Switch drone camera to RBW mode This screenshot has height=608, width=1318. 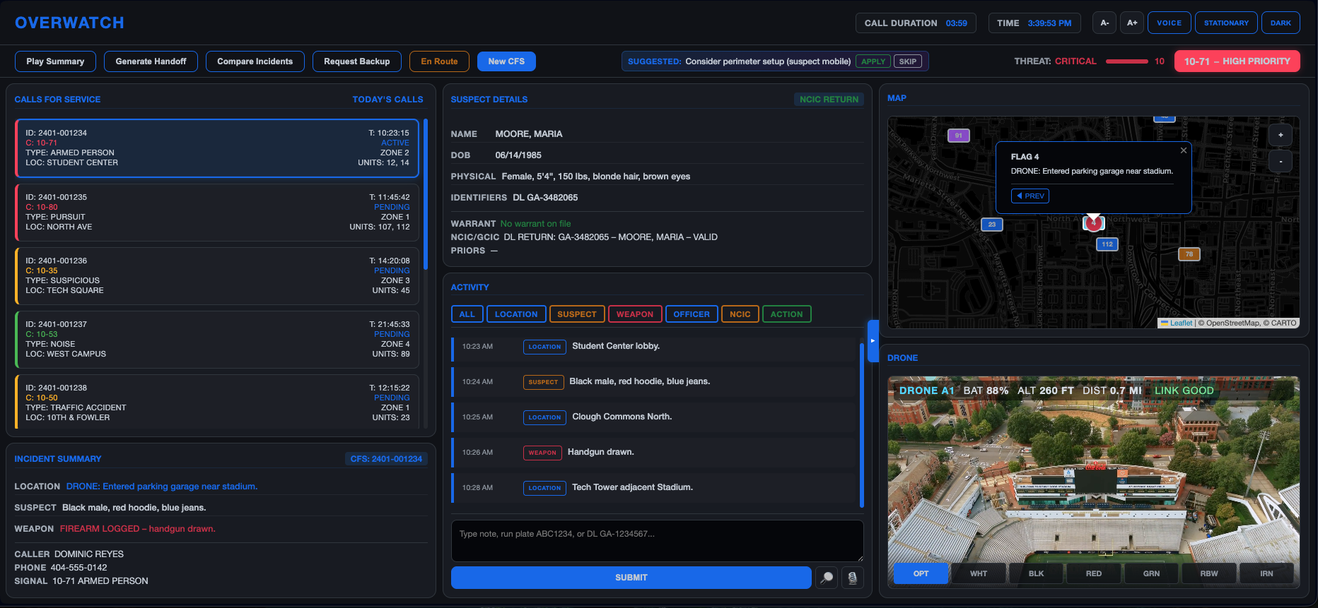(x=1209, y=573)
